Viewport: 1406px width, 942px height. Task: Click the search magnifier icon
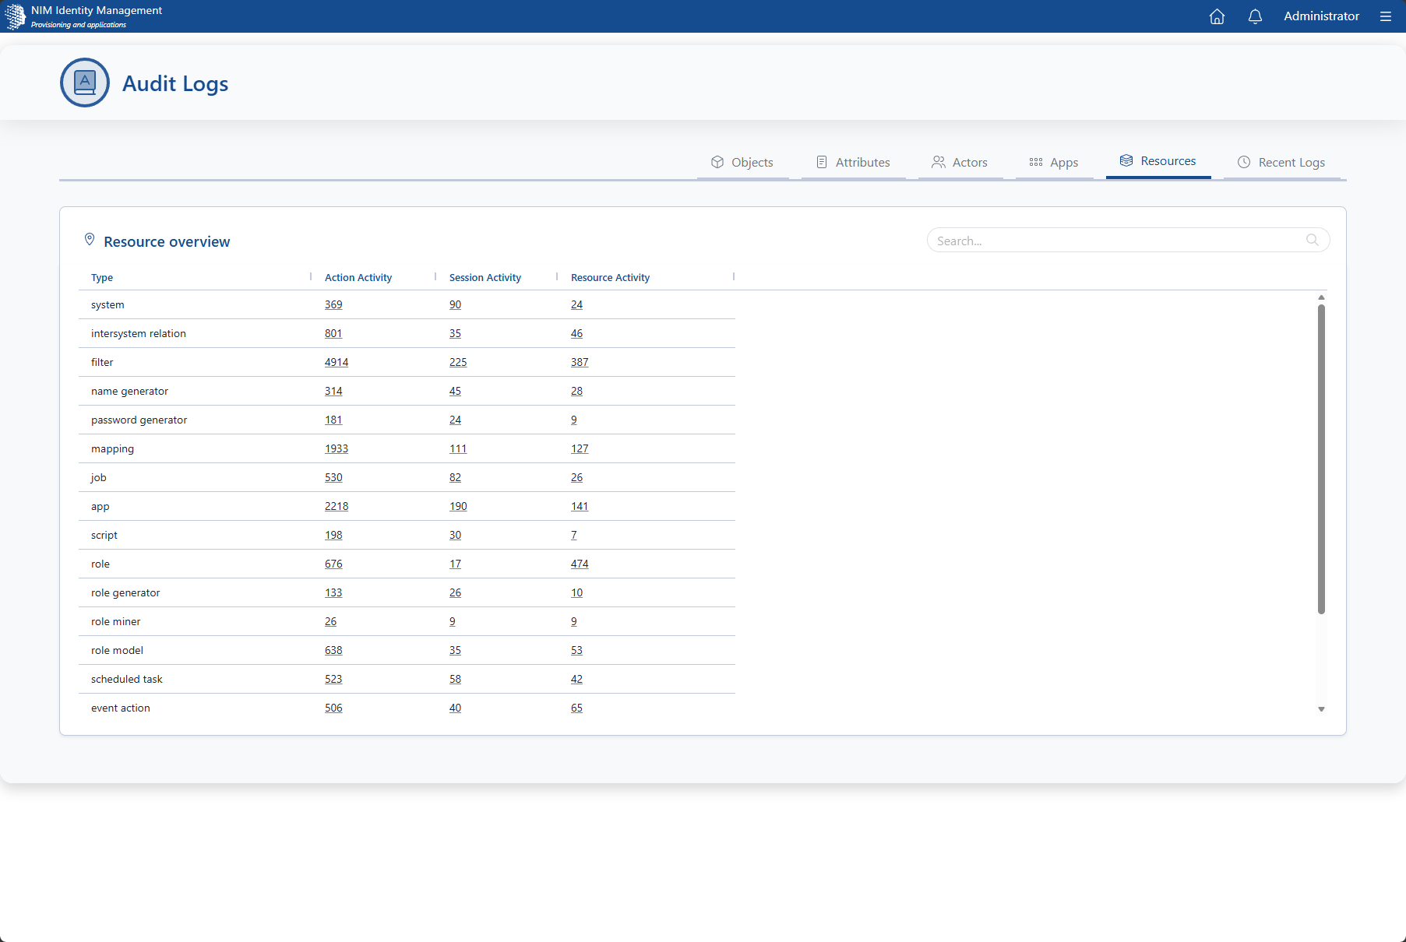[x=1313, y=240]
